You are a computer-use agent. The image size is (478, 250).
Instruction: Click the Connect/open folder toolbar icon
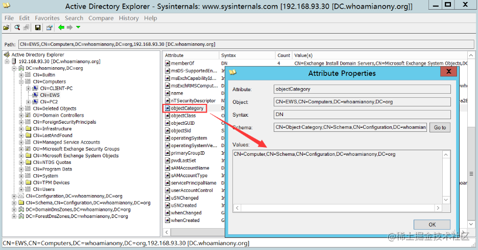pos(6,27)
